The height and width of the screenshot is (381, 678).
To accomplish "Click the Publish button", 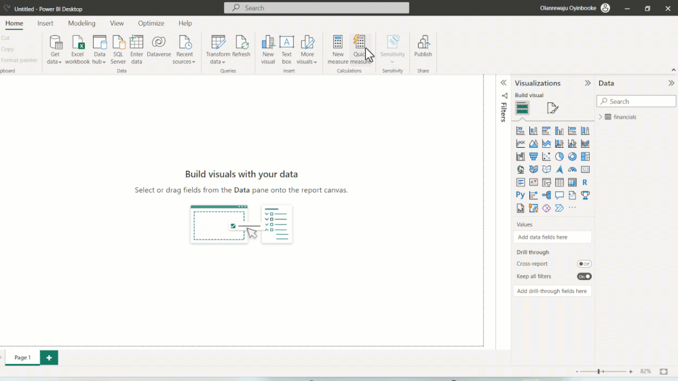I will coord(423,47).
